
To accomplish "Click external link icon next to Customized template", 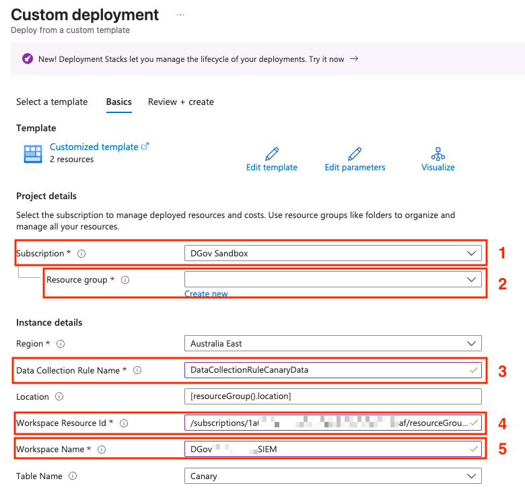I will pyautogui.click(x=145, y=146).
